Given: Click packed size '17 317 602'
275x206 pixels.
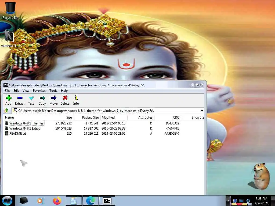Looking at the screenshot, I should 91,128.
